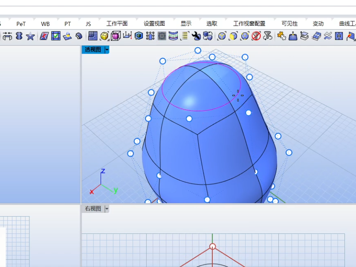Screen dimensions: 356x267
Task: Select the hexagon with green cube icon
Action: point(139,36)
